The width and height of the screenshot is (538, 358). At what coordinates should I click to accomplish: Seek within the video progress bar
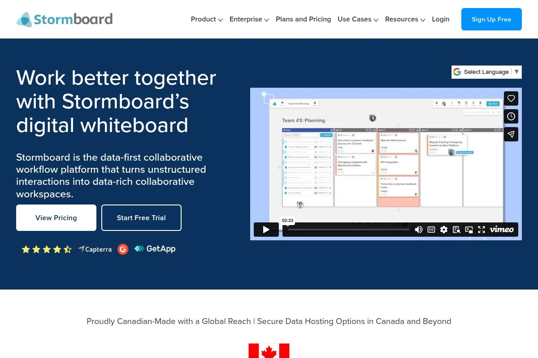[348, 230]
